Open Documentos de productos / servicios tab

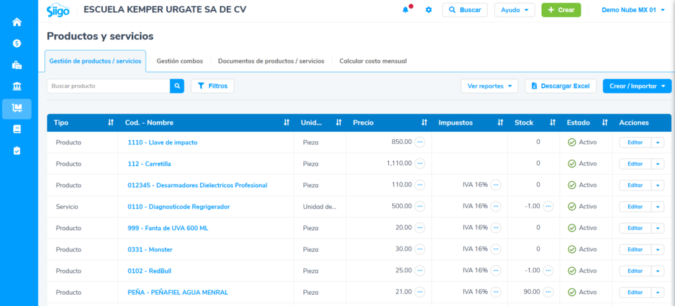pyautogui.click(x=271, y=61)
